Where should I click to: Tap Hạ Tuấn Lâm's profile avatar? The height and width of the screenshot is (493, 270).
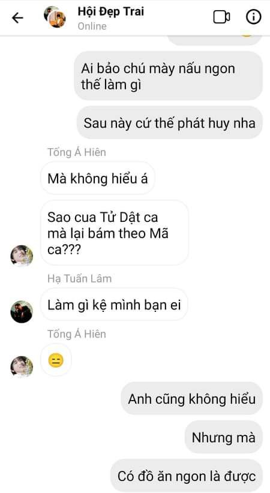[x=22, y=312]
